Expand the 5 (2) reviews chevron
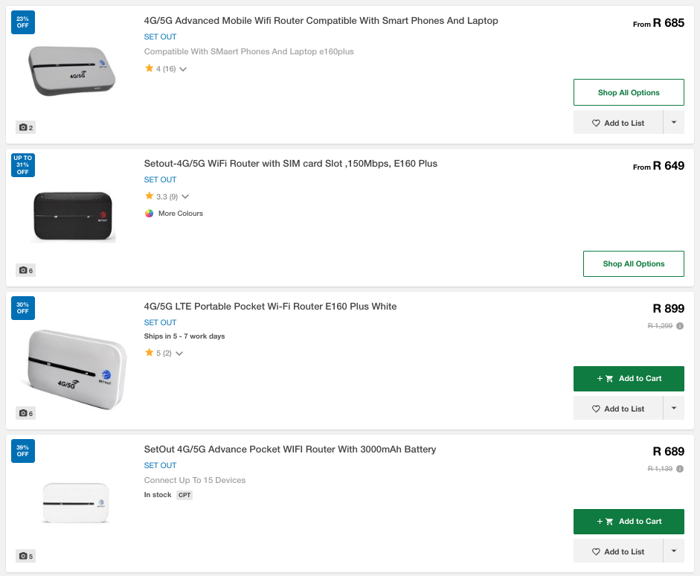 tap(179, 353)
